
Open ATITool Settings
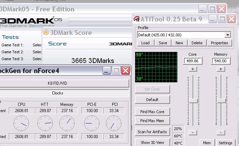click(225, 143)
